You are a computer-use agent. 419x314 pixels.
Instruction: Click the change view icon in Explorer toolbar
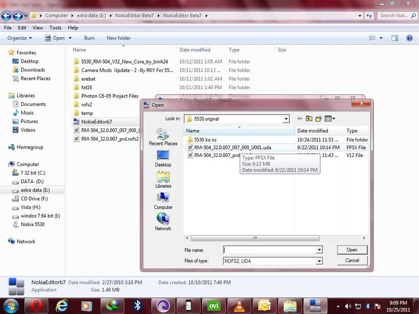[372, 38]
